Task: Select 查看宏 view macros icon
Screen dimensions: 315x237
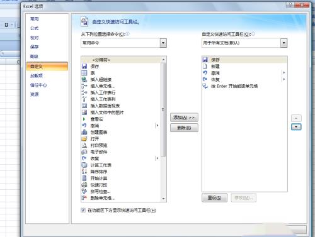Action: click(x=84, y=119)
